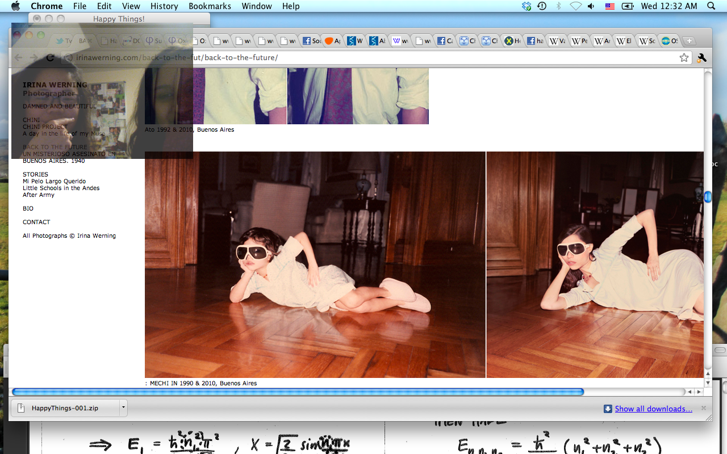The height and width of the screenshot is (454, 727).
Task: Bookmark this page with the star icon
Action: point(684,57)
